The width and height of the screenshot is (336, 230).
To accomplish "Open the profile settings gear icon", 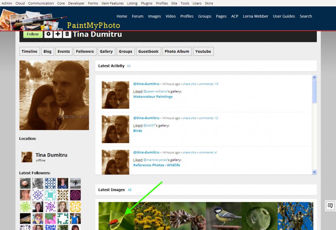I will (x=48, y=34).
